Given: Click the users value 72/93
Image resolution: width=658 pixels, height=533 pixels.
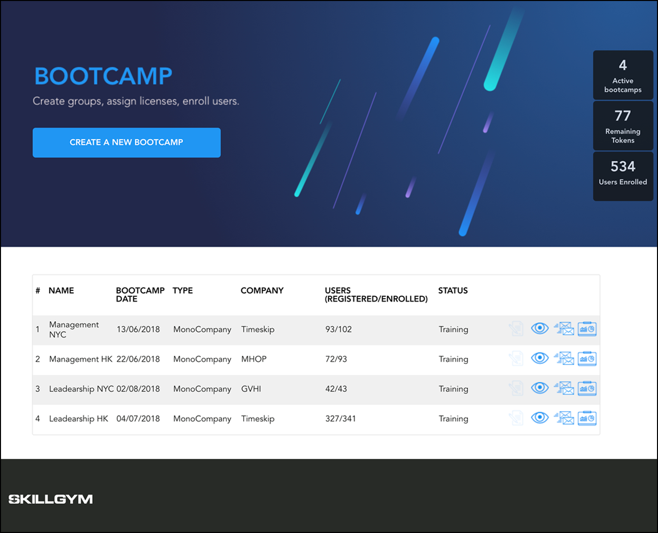Looking at the screenshot, I should [x=336, y=359].
